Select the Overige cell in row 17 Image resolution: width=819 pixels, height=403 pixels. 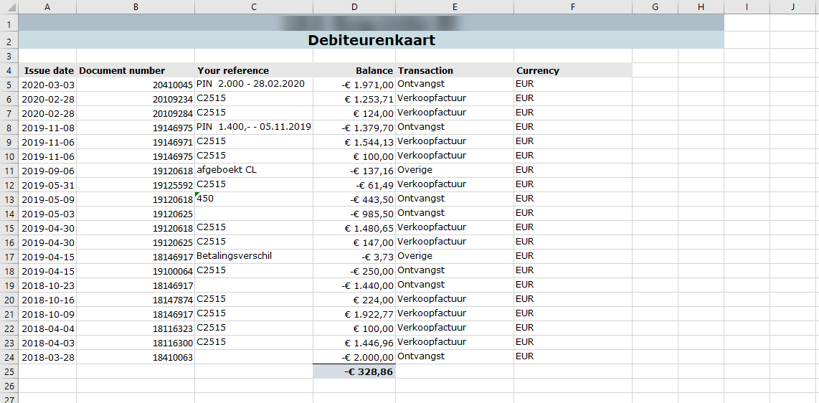tap(455, 256)
